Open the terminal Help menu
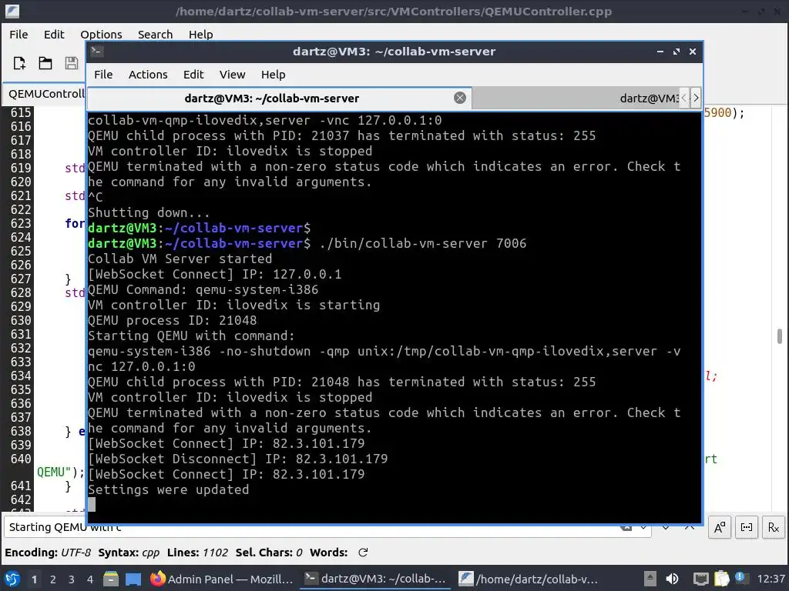The width and height of the screenshot is (789, 591). tap(274, 75)
